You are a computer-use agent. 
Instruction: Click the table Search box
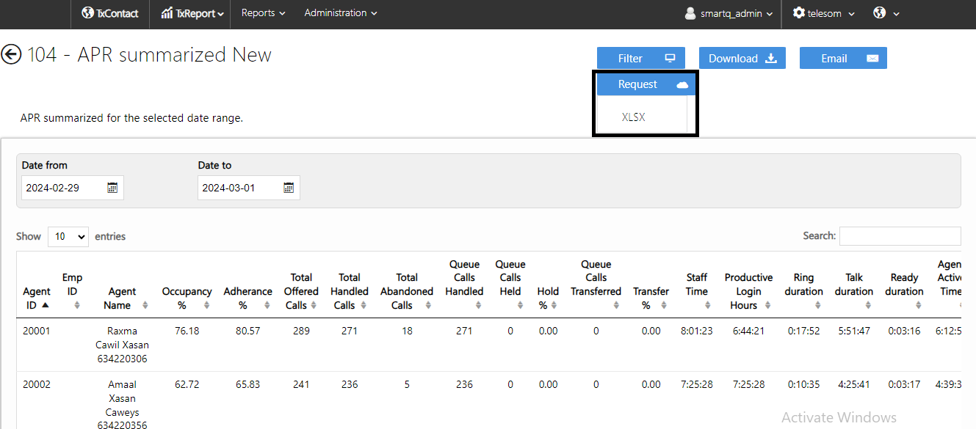(900, 236)
